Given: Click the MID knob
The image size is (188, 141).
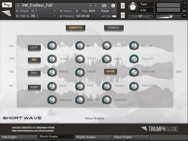Looking at the screenshot, I should [80, 86].
